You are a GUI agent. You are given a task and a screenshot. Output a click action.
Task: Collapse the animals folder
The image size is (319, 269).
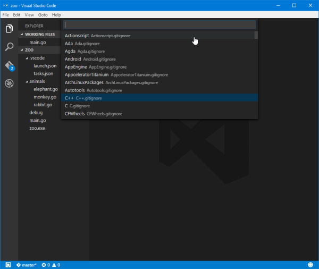[x=37, y=81]
